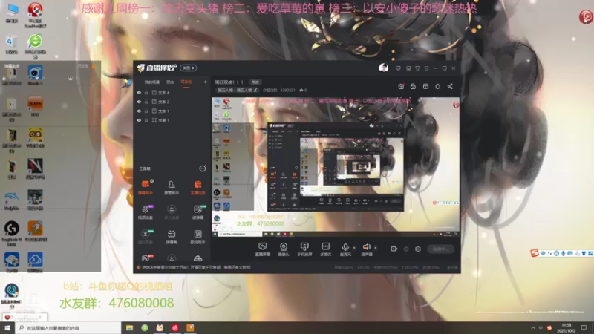Click the pencil to edit 第五人格 category
Screen dimensions: 594x334
click(255, 90)
